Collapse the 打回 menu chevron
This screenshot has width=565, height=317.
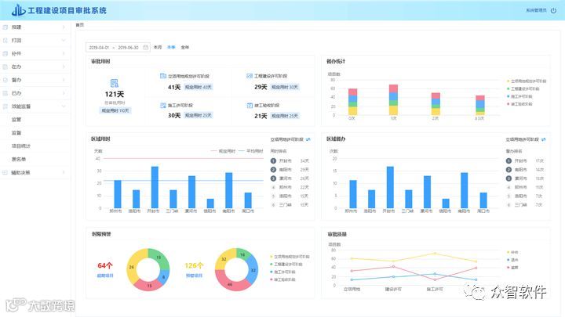(x=64, y=40)
